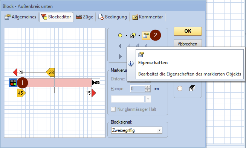Click the stacked copies icon
The width and height of the screenshot is (246, 148).
(192, 88)
